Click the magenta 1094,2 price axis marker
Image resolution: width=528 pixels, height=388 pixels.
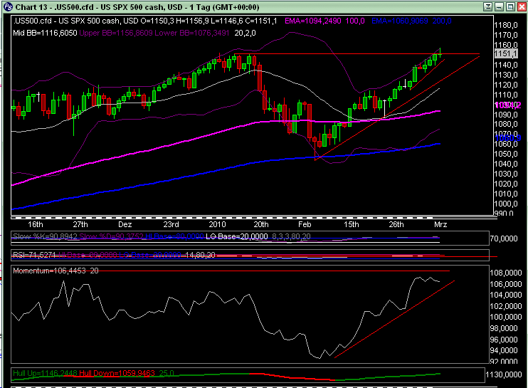click(x=508, y=105)
